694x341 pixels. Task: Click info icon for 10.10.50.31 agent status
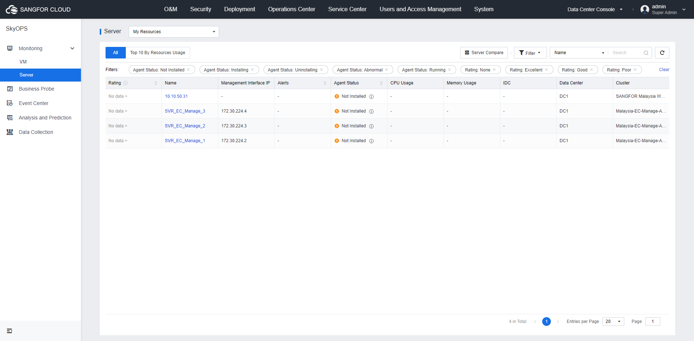pyautogui.click(x=371, y=96)
